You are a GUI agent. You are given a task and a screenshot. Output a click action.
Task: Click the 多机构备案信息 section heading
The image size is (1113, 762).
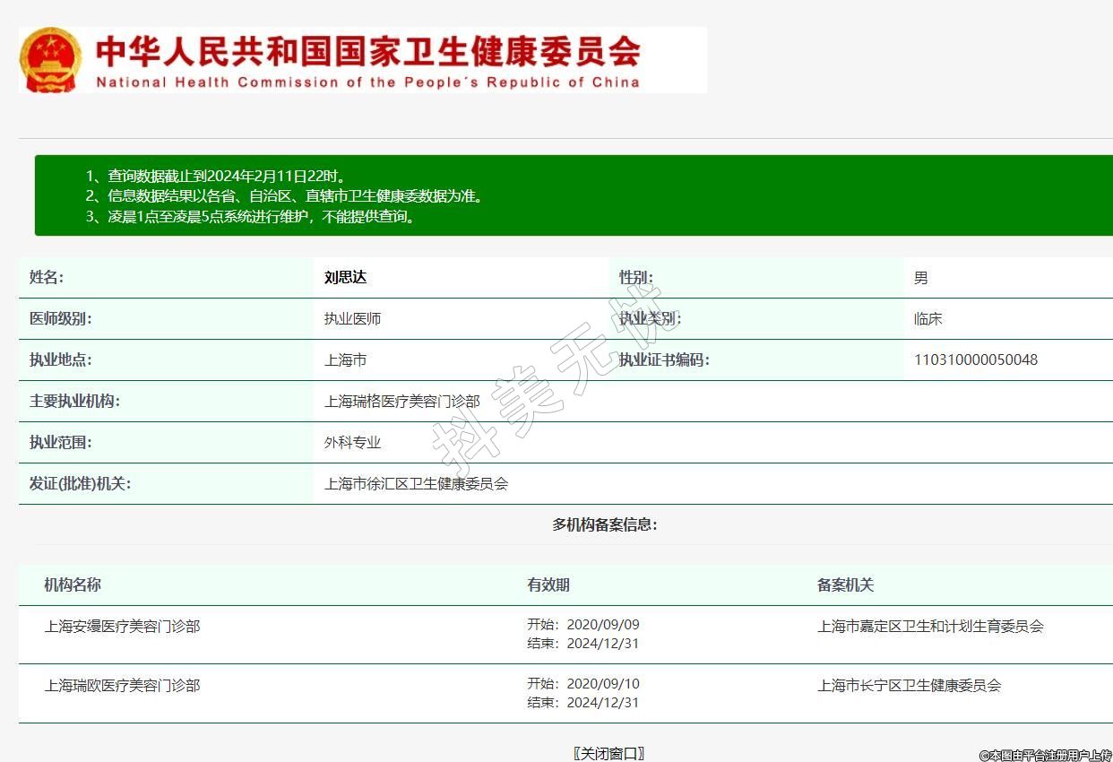(605, 524)
